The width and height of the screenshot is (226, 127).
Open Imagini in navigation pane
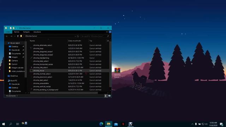point(14,57)
